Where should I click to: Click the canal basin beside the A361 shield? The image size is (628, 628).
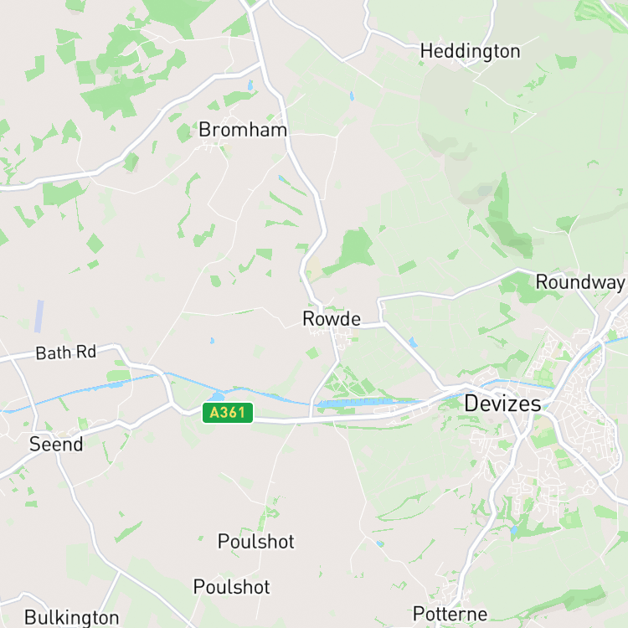point(217,397)
